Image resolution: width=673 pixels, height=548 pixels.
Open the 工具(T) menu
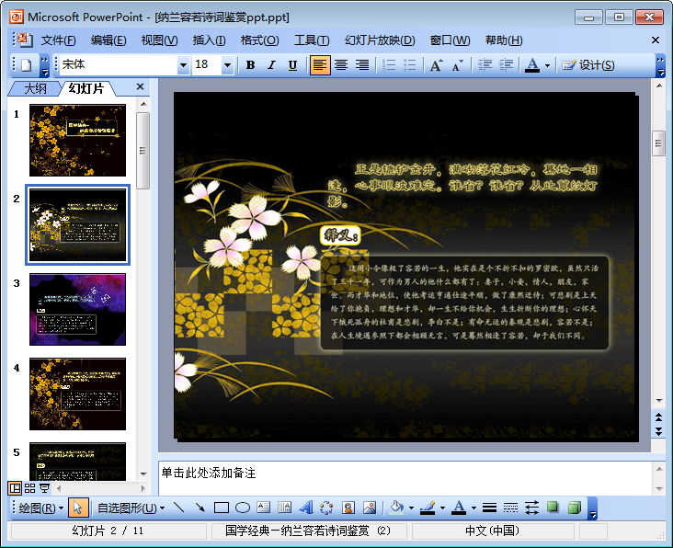point(312,40)
